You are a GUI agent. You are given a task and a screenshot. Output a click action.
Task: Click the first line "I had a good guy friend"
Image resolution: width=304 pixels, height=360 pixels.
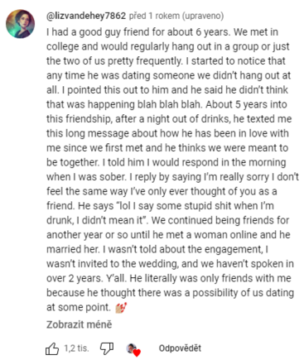[98, 32]
